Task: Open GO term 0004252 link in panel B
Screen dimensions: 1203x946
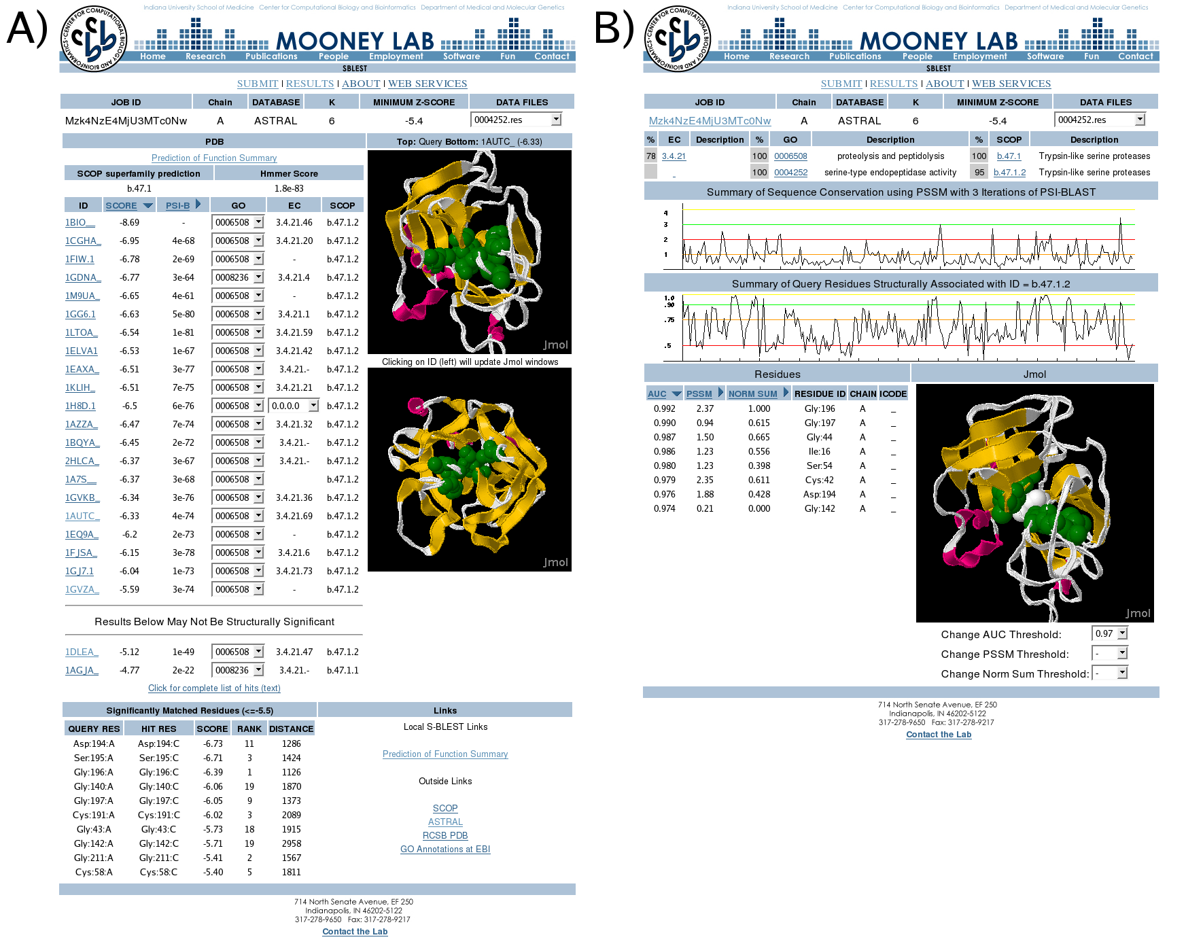Action: point(790,172)
